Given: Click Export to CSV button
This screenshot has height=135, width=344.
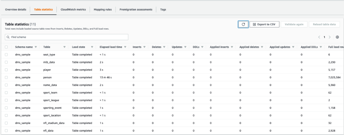Looking at the screenshot, I should [x=264, y=24].
